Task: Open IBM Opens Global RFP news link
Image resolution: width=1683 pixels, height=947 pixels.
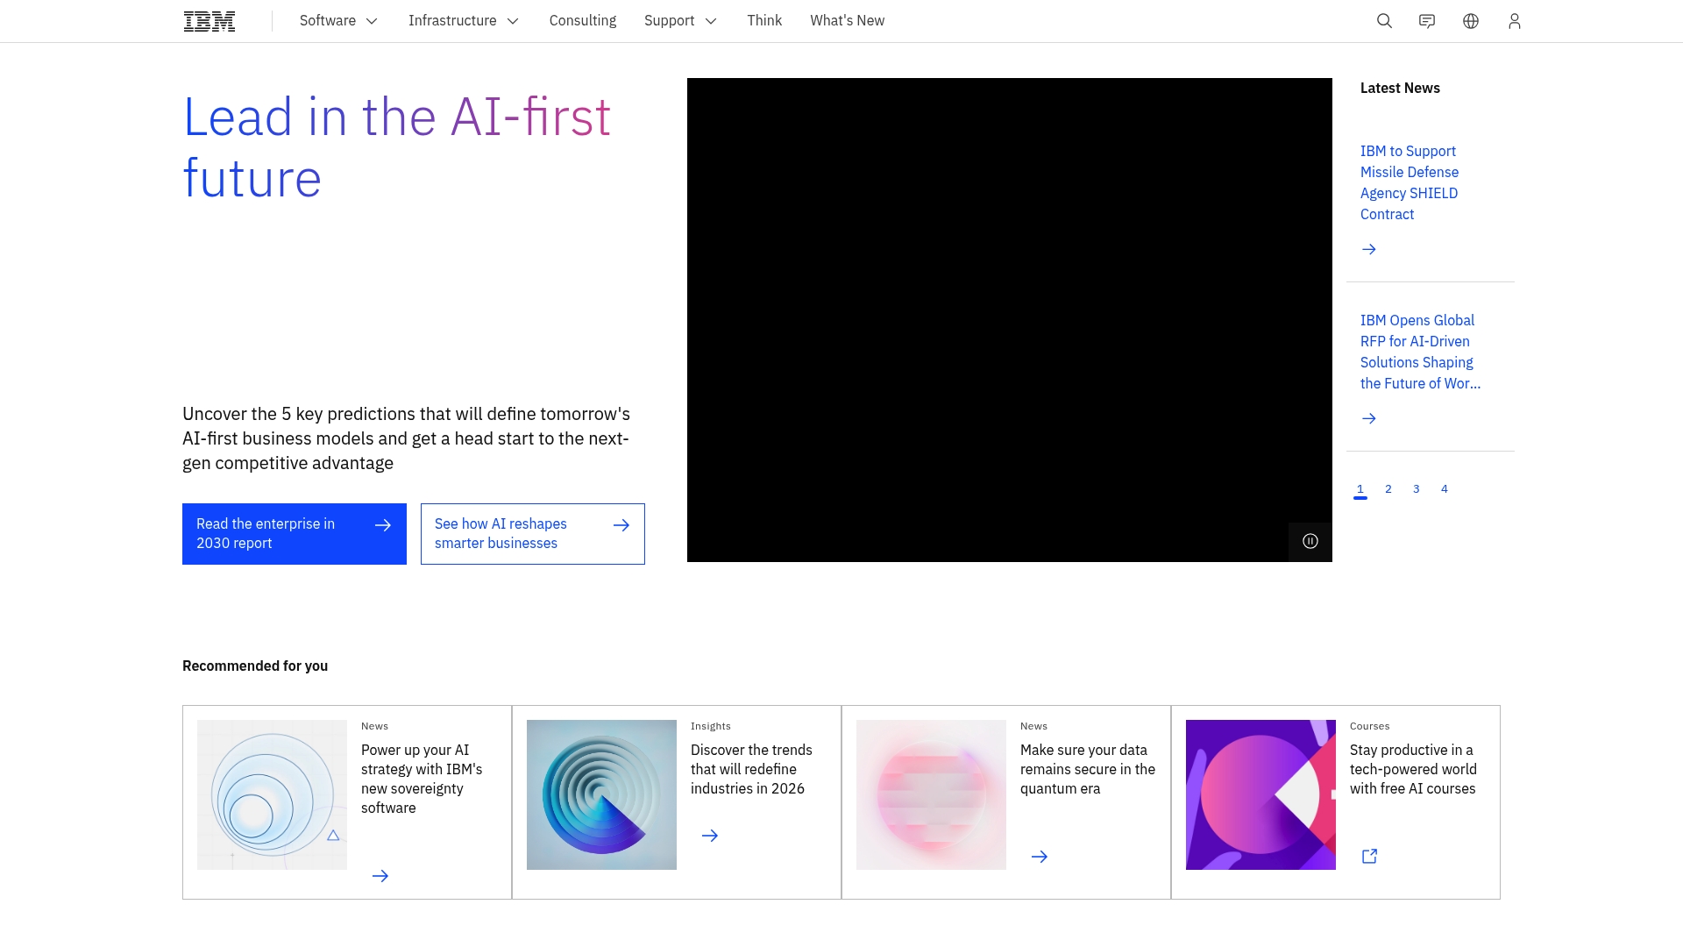Action: (x=1419, y=352)
